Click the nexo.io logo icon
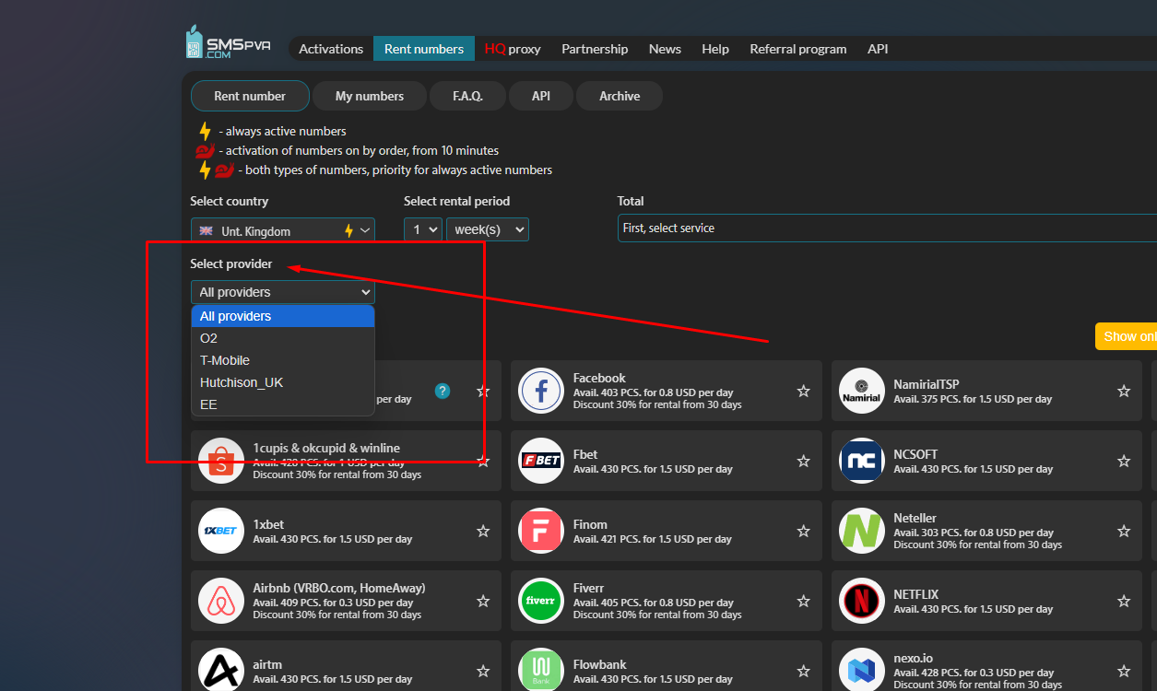Screen dimensions: 1157x691 pos(862,671)
